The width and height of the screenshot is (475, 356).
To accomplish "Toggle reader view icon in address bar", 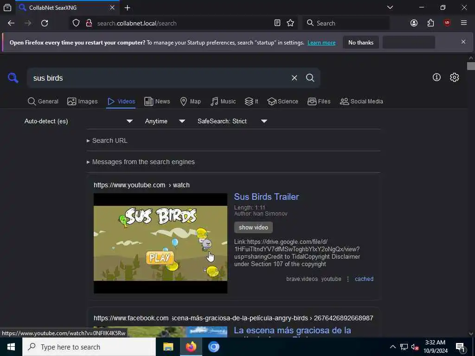I will click(277, 23).
